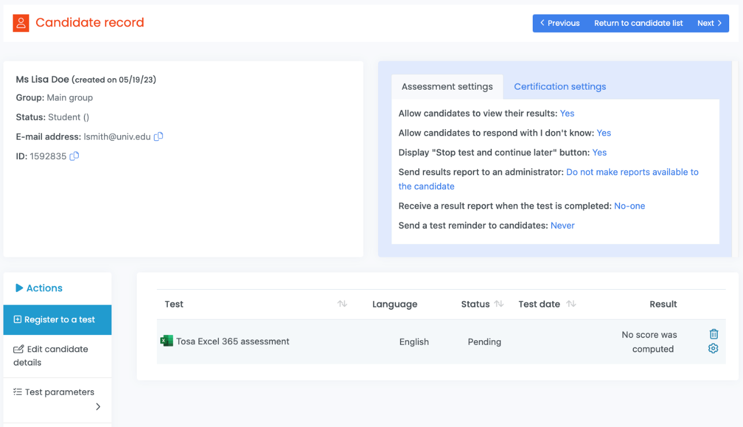Viewport: 743px width, 427px height.
Task: Change 'Allow candidates to view their results' Yes value
Action: (567, 113)
